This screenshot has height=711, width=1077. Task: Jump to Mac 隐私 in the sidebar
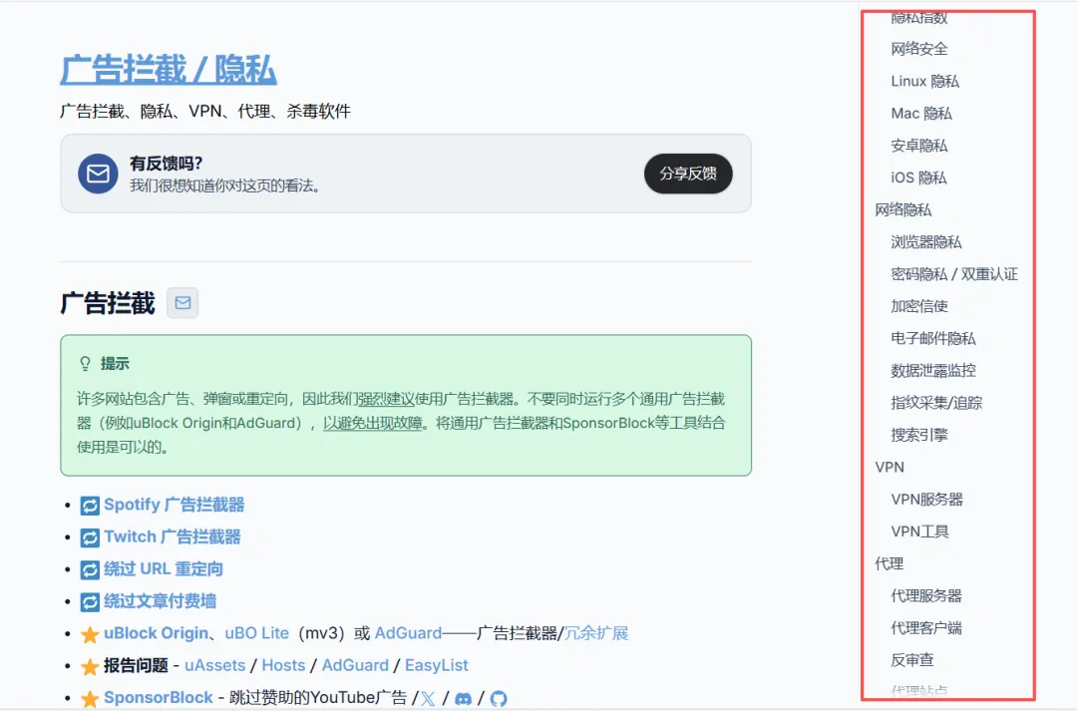tap(921, 114)
